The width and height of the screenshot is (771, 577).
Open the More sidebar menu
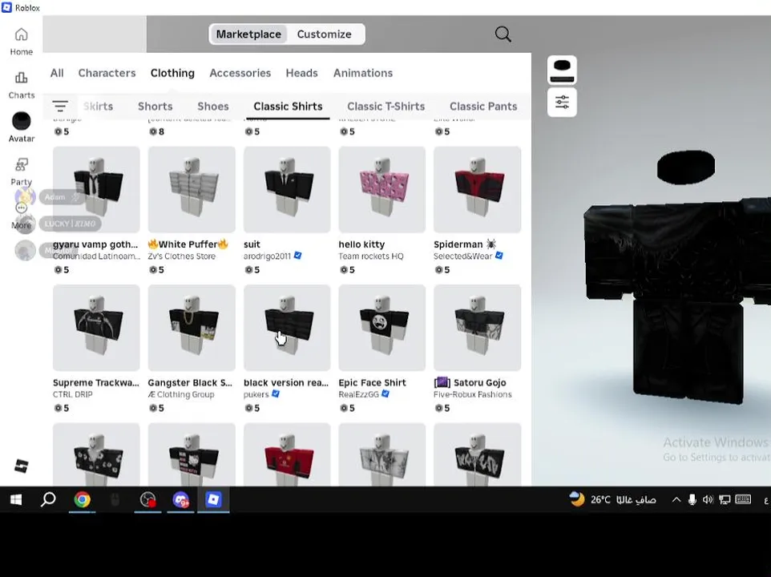click(21, 216)
